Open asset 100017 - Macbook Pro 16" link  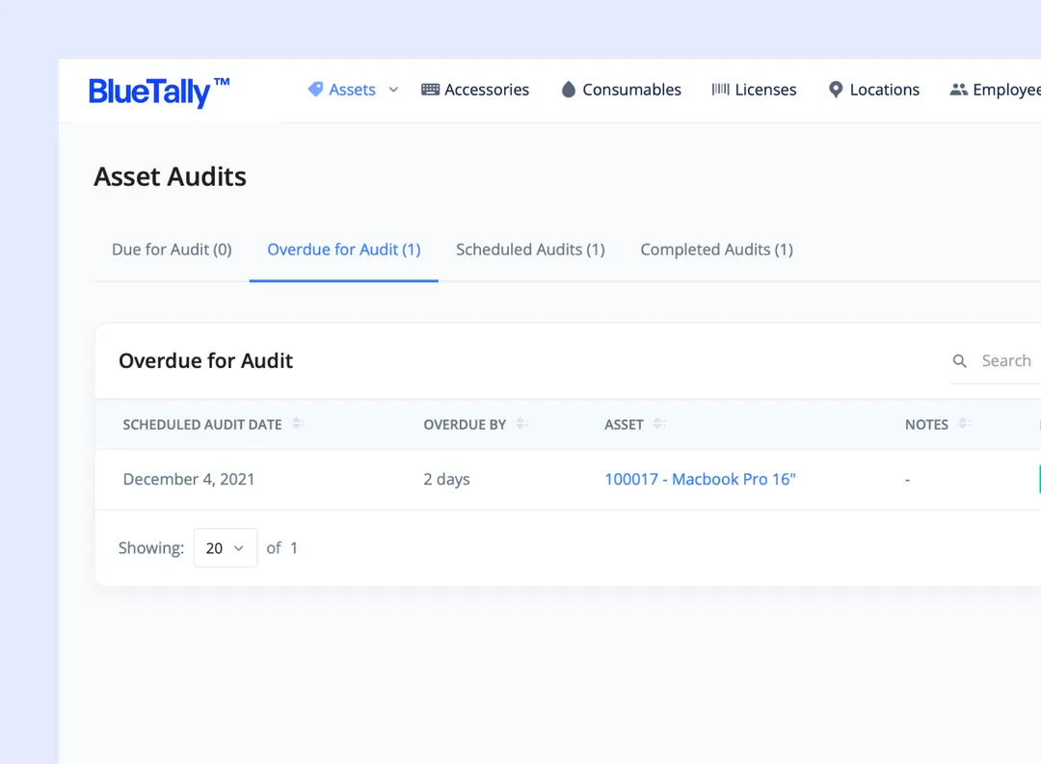(700, 479)
